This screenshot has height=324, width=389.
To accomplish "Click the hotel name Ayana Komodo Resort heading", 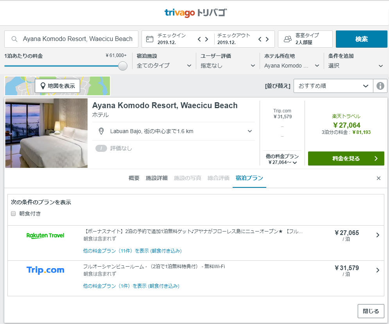I will (165, 105).
